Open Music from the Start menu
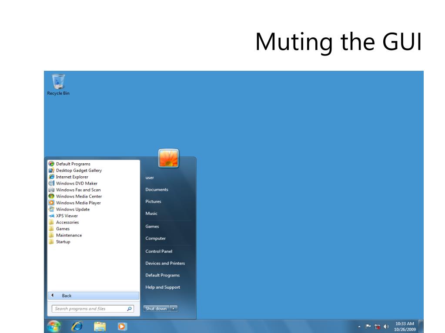 (x=151, y=213)
